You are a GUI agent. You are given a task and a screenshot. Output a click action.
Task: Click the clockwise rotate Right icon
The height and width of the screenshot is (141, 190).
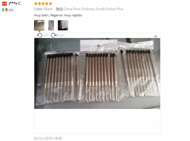click(54, 35)
